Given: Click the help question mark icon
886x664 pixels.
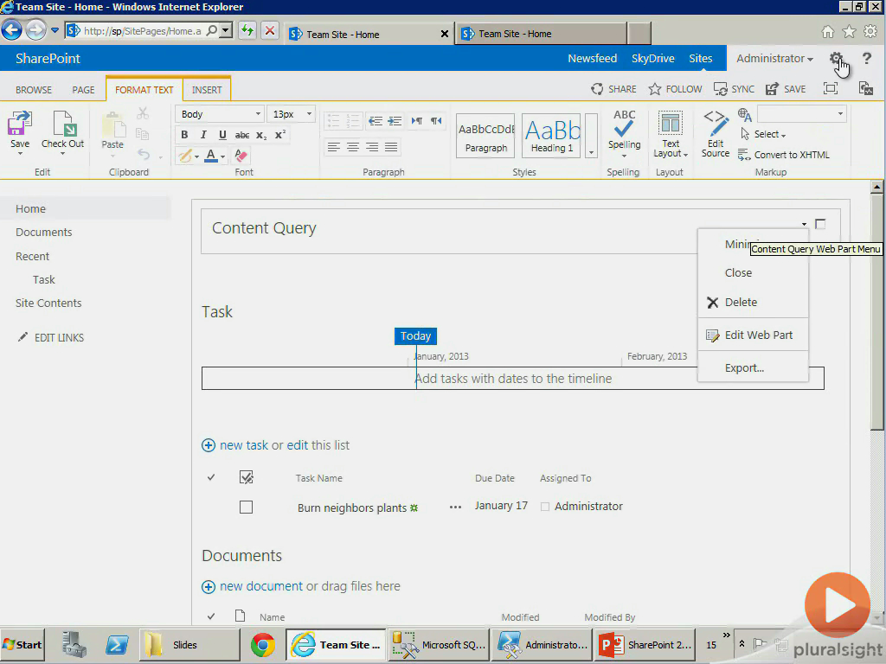Looking at the screenshot, I should 866,58.
